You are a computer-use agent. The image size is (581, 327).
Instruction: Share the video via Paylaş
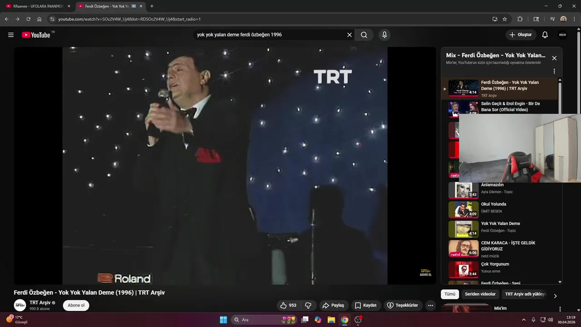click(x=334, y=305)
